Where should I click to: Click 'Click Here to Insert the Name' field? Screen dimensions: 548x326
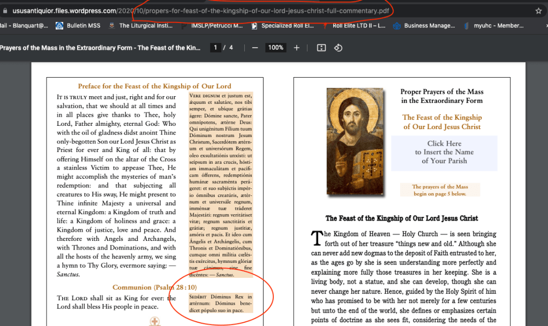444,152
